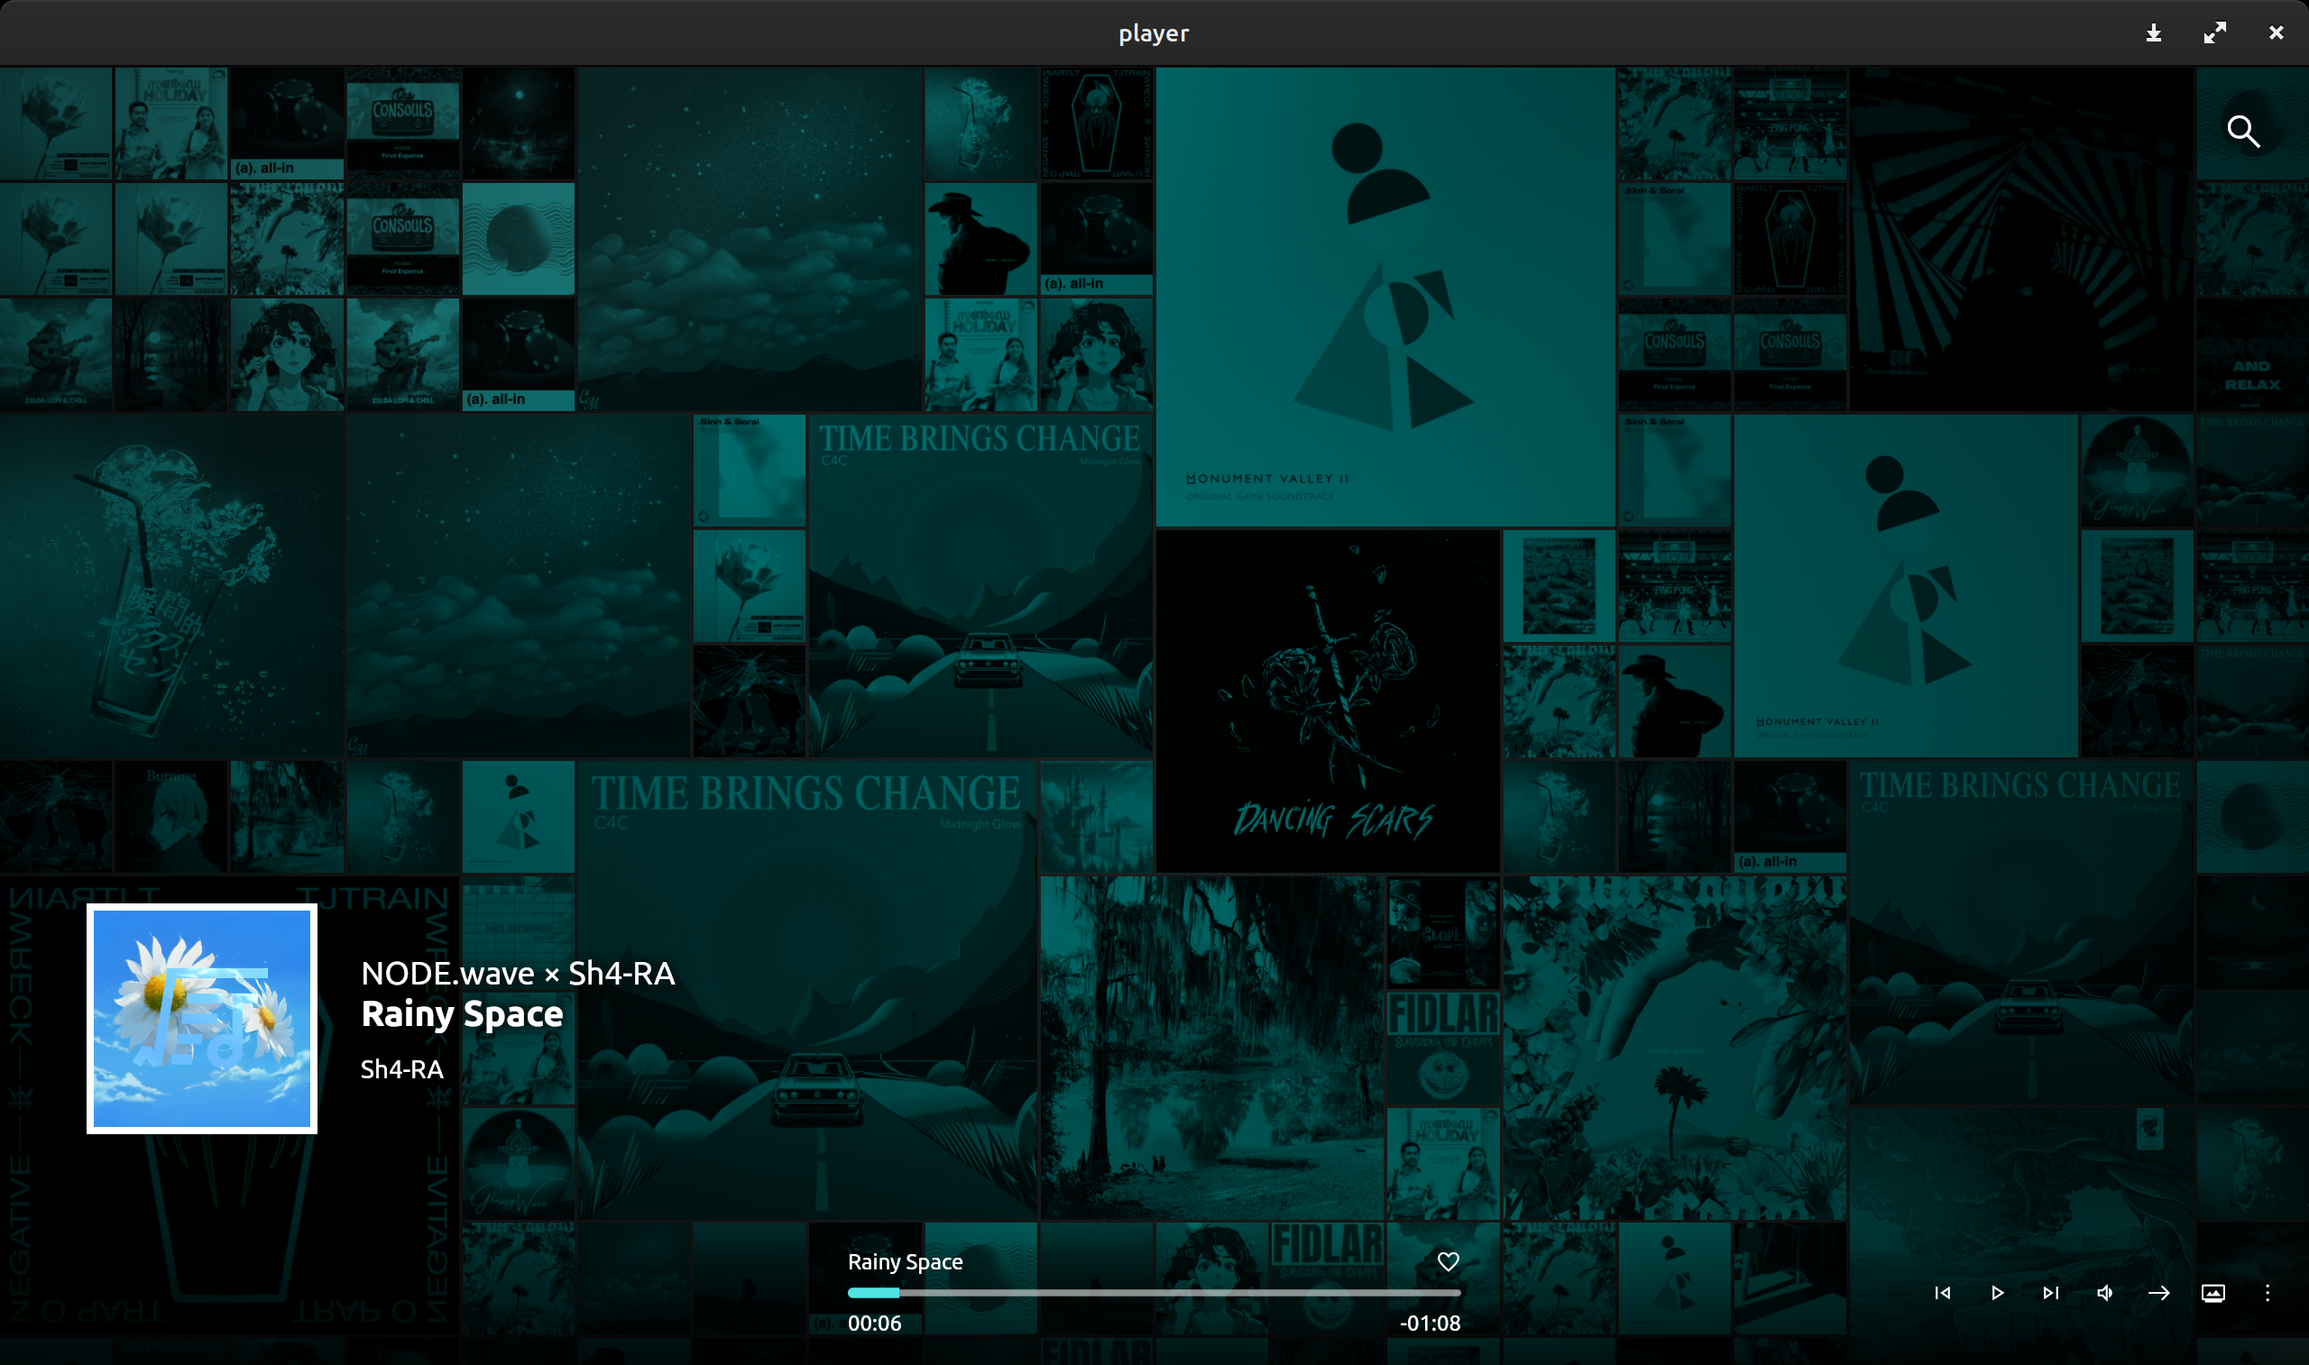Click the download icon in the title bar
The width and height of the screenshot is (2309, 1365).
(x=2154, y=33)
